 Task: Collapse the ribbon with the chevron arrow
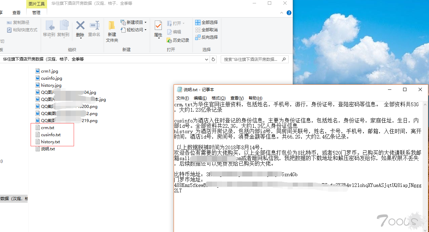282,13
